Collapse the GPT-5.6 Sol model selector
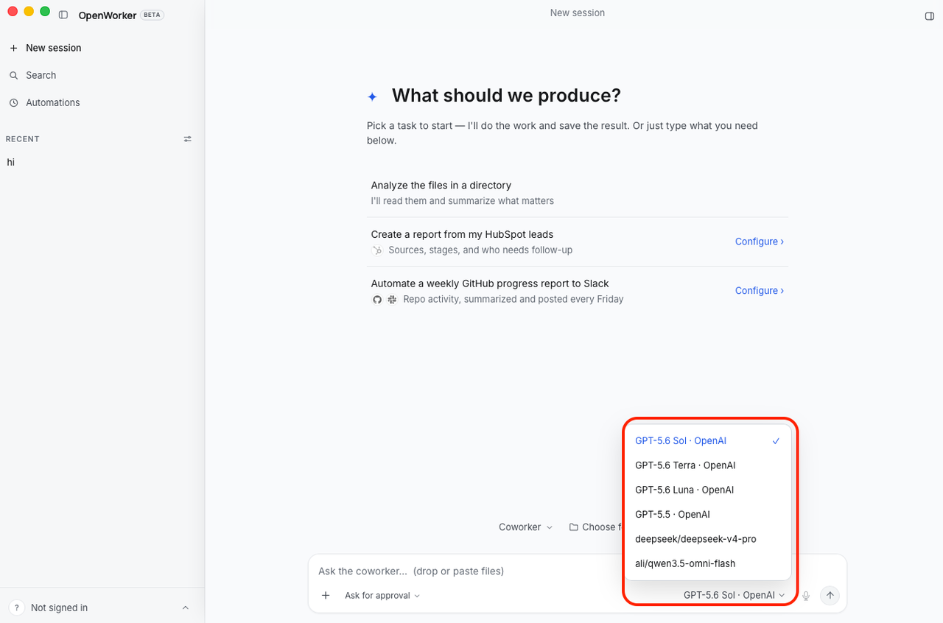 click(x=734, y=596)
